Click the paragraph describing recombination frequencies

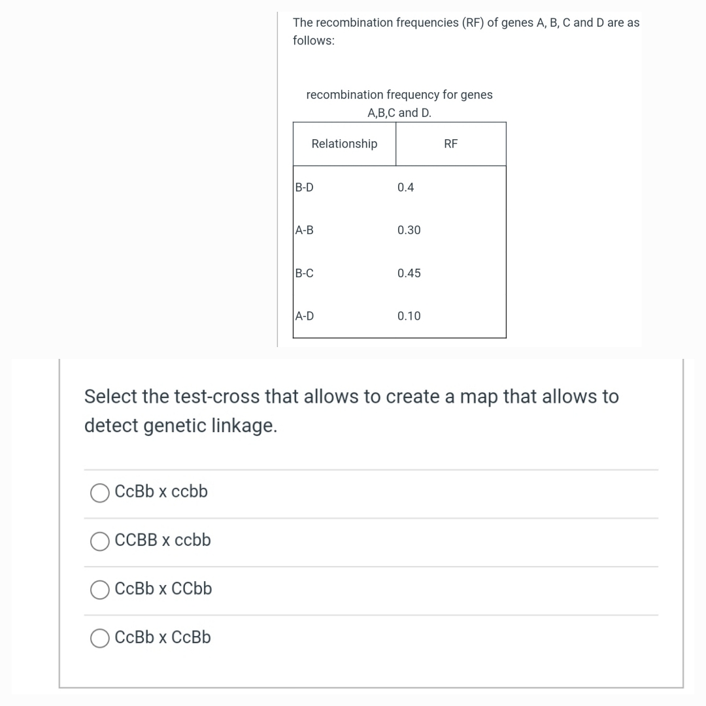pos(466,31)
